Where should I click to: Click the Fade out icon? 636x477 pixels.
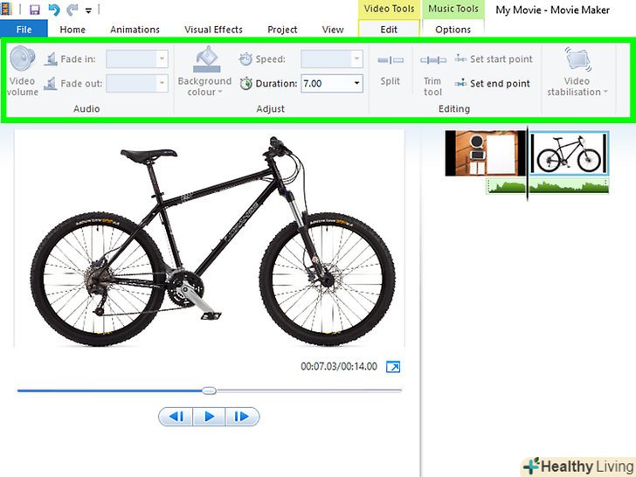point(51,84)
